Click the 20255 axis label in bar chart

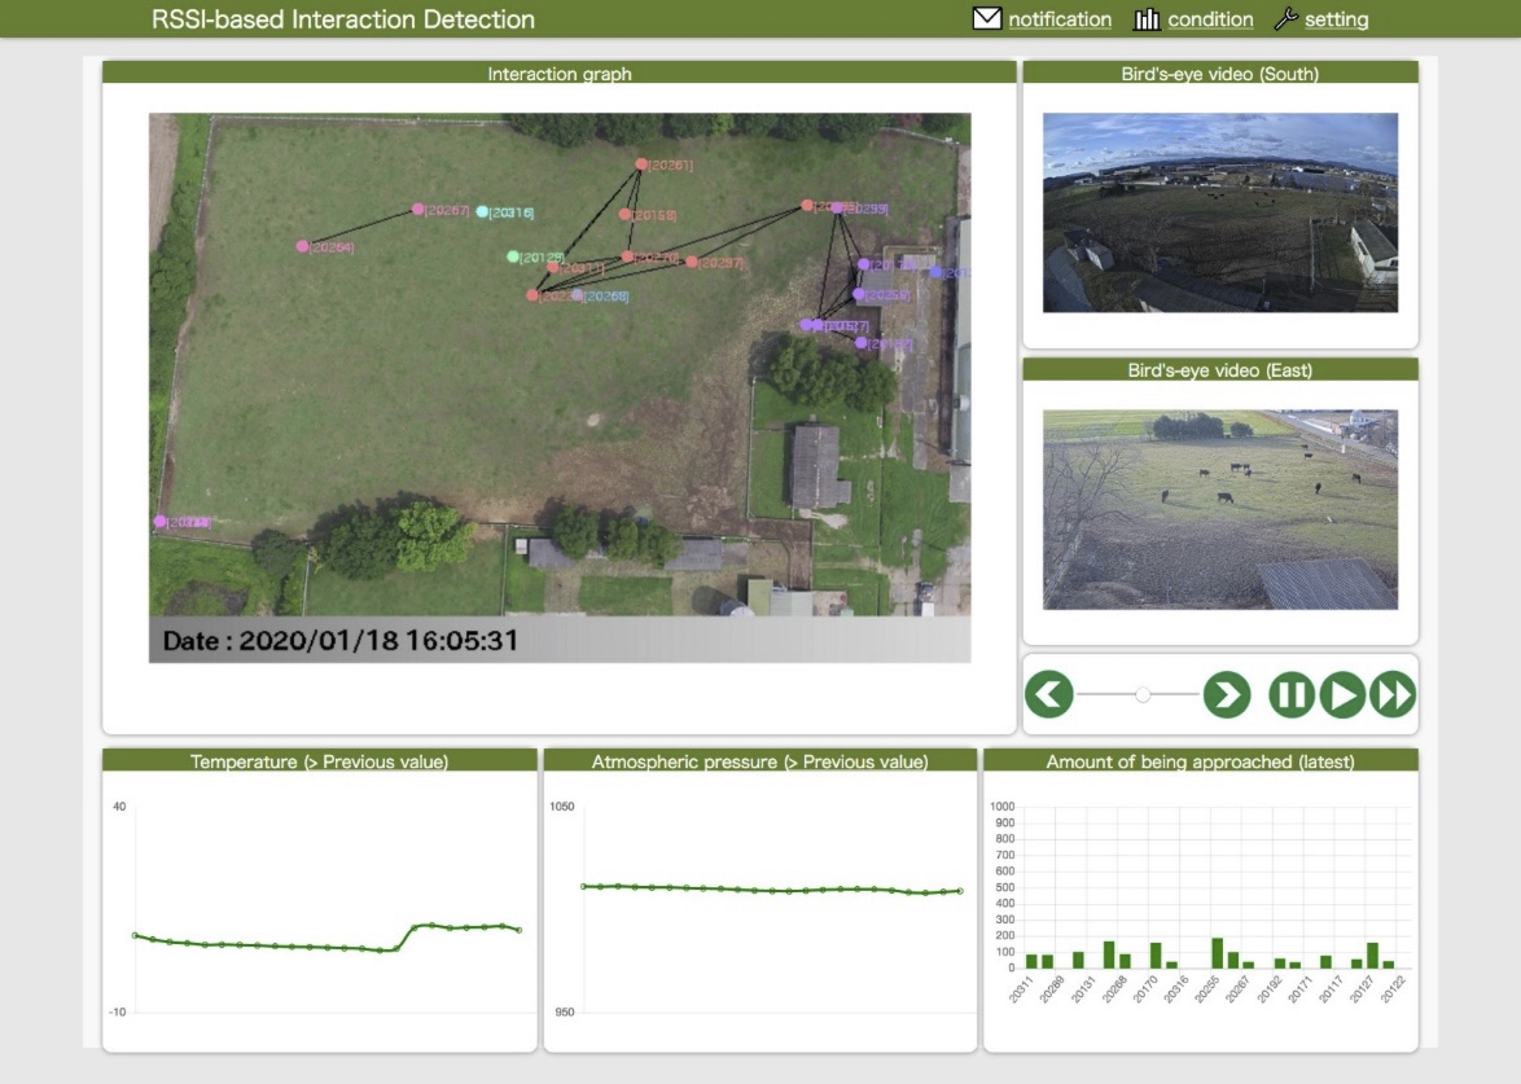tap(1207, 989)
